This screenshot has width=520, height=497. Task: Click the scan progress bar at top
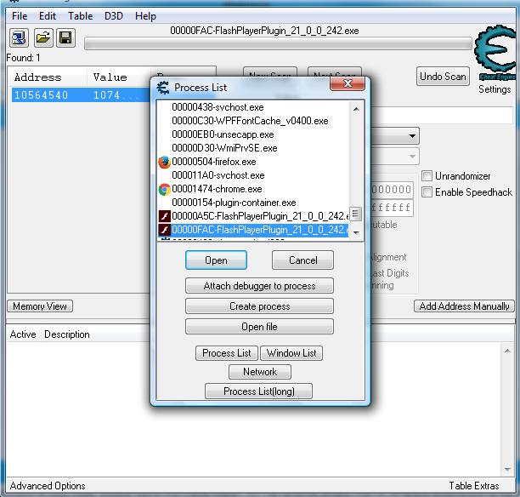[278, 44]
